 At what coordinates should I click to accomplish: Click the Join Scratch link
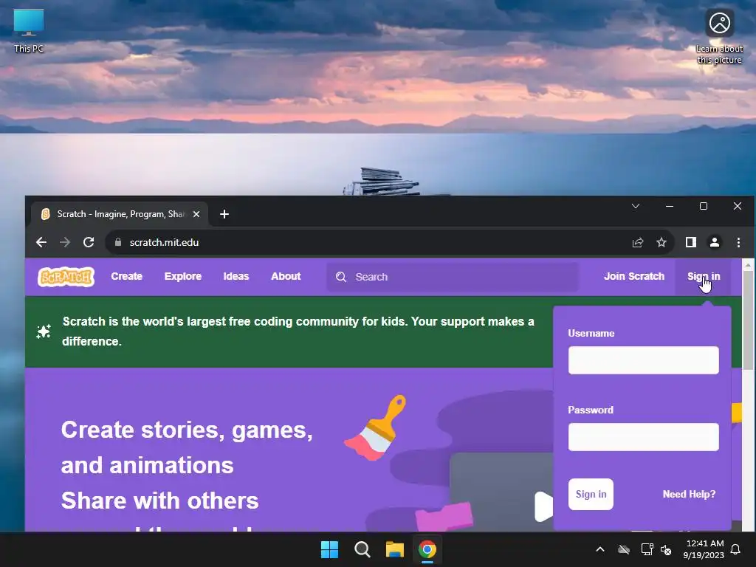coord(634,276)
